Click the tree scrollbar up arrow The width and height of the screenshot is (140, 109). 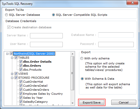[x=72, y=54]
